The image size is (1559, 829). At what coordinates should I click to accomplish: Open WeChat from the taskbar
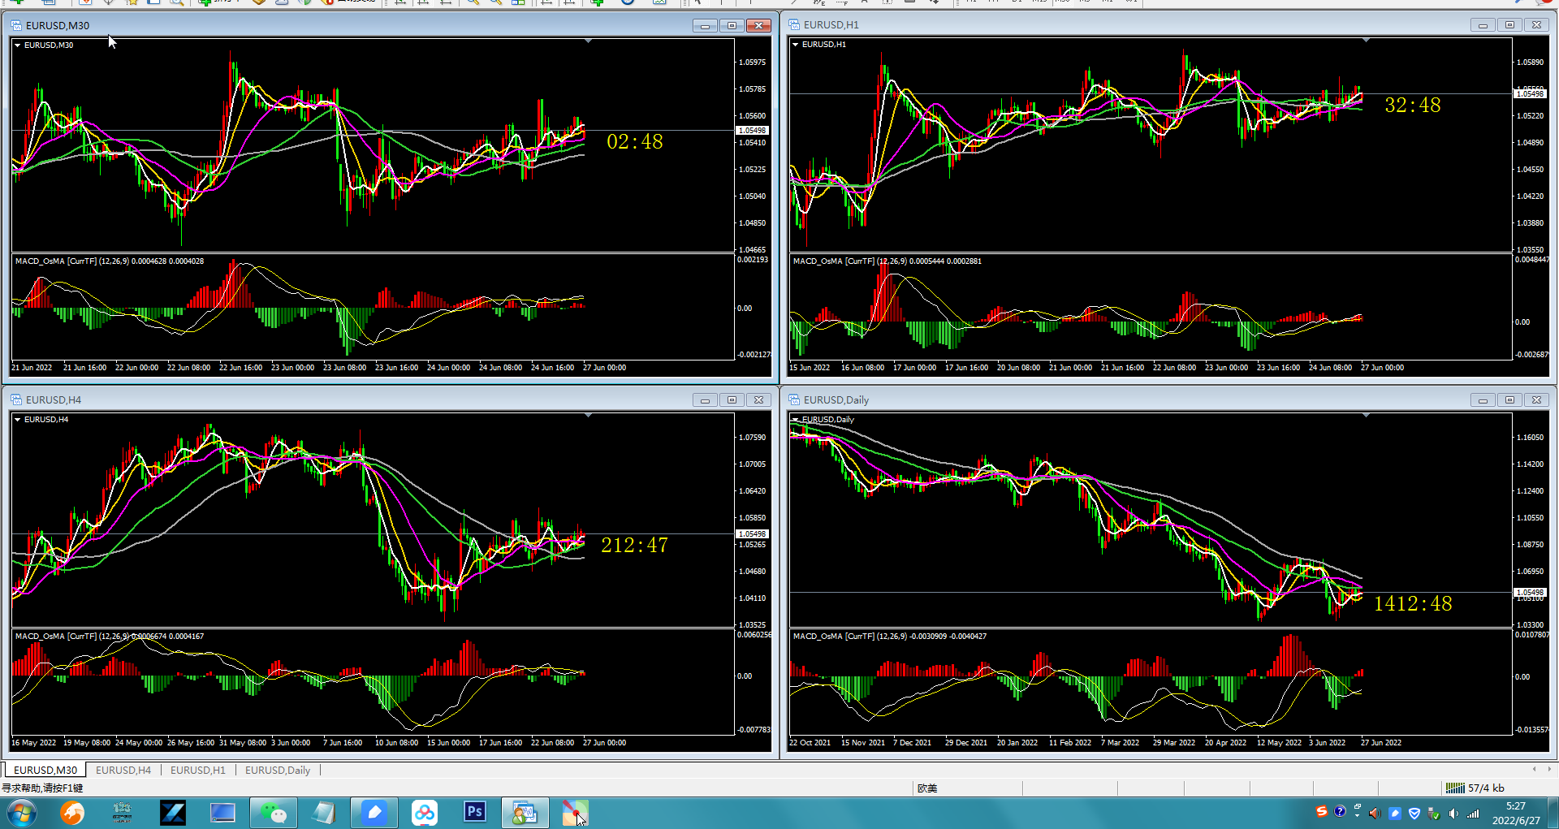coord(274,812)
